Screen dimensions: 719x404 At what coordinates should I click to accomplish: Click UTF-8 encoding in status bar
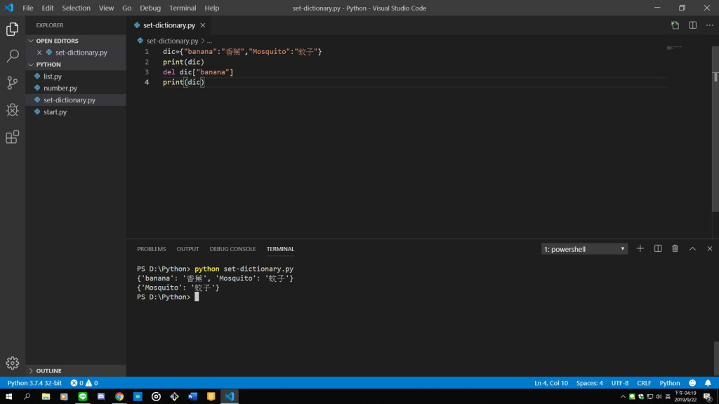coord(619,383)
